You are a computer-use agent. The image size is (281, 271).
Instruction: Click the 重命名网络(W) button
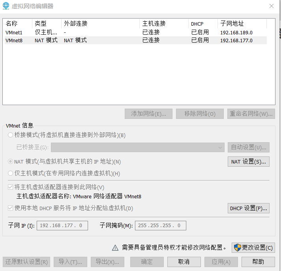[x=251, y=114]
